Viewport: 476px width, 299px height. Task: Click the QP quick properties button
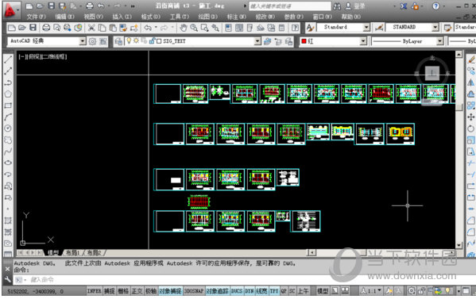(284, 291)
